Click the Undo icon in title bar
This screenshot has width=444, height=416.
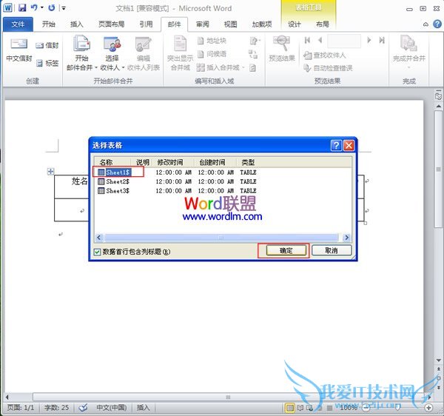[x=34, y=7]
